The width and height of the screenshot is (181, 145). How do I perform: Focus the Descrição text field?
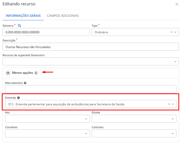coord(90,47)
